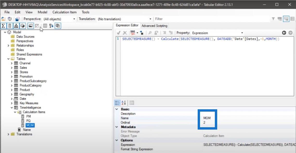This screenshot has width=296, height=153.
Task: Click the Replace icon in expression toolbar
Action: coord(156,33)
